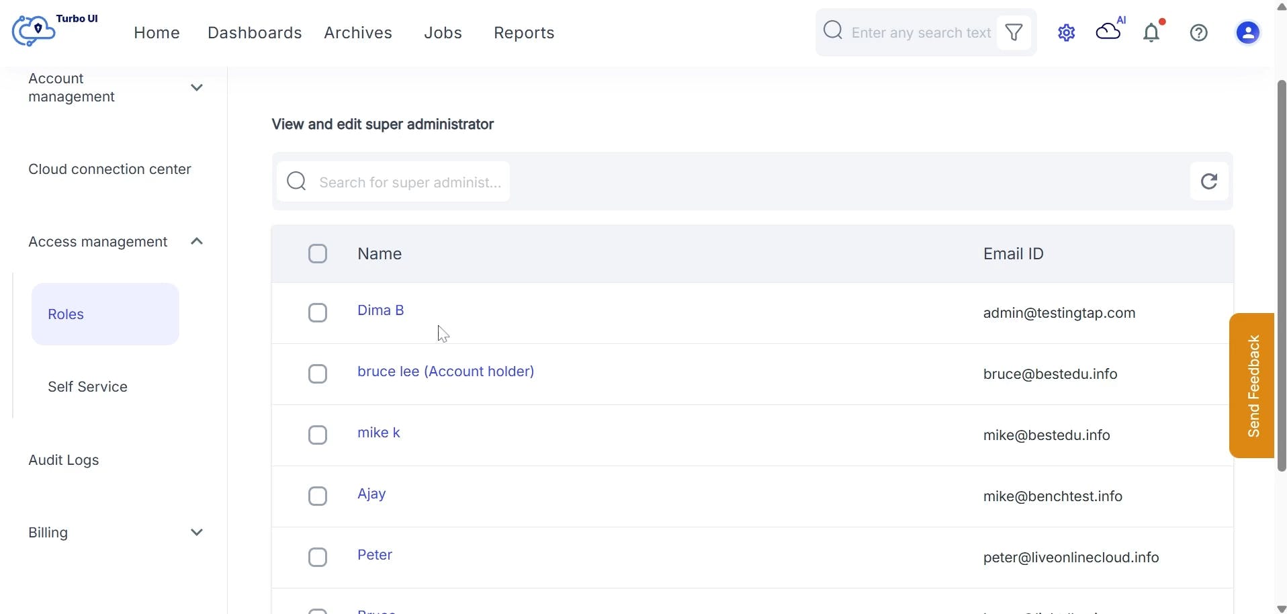Open Audit Logs in the sidebar
This screenshot has width=1287, height=614.
64,459
